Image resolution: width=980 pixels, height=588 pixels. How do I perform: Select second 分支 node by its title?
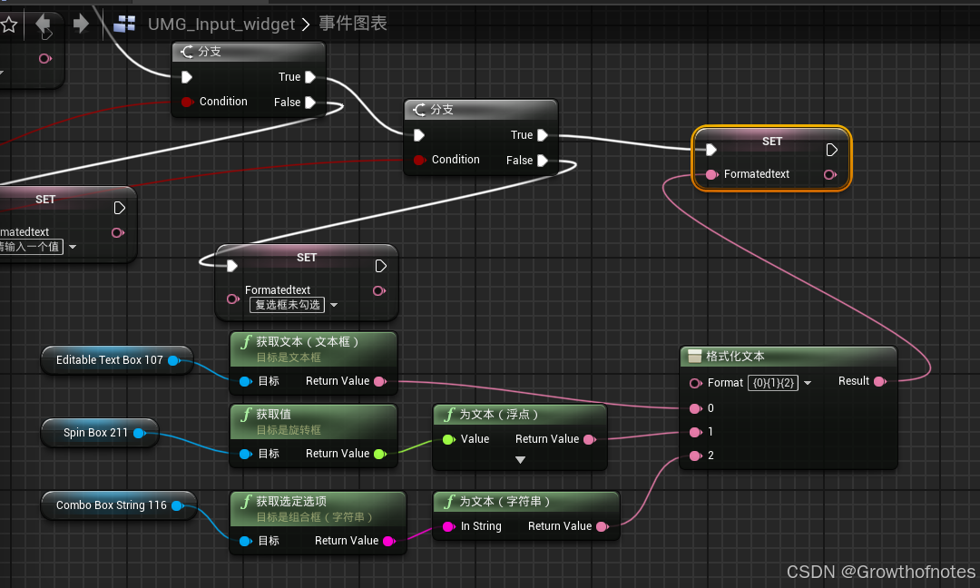click(x=442, y=110)
